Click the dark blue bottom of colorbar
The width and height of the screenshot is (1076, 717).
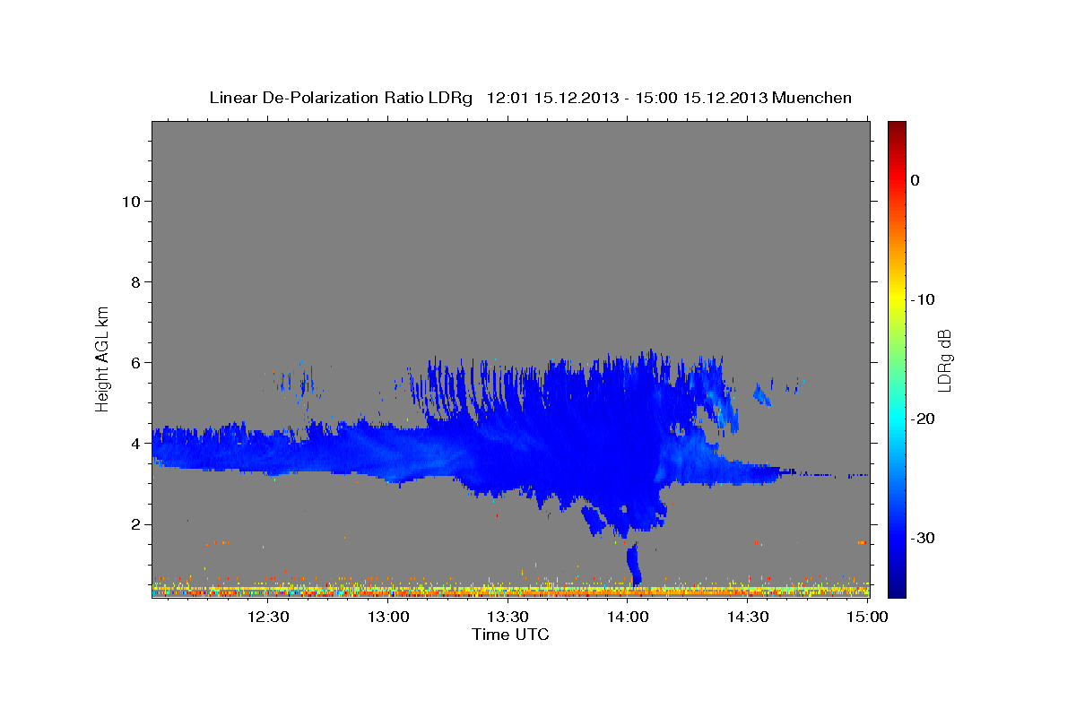coord(897,590)
